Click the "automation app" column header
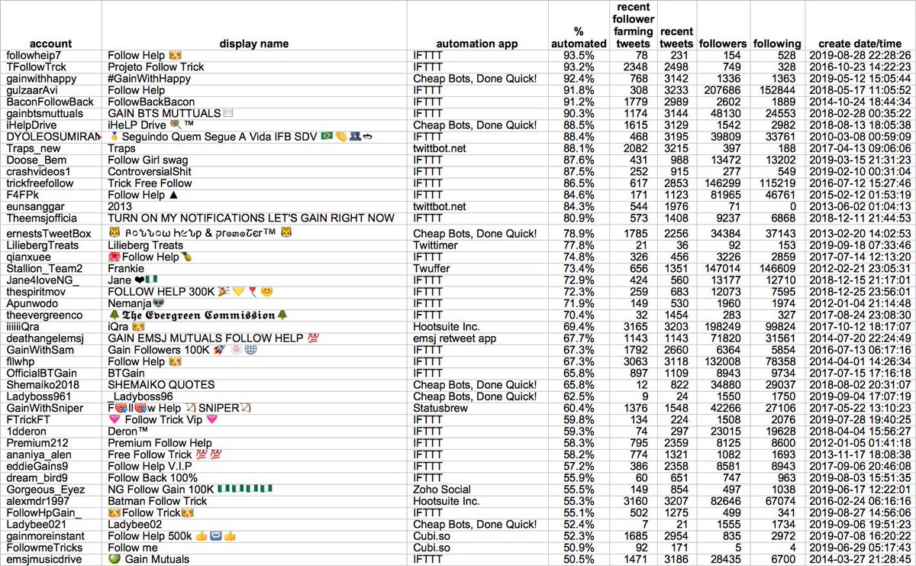916x566 pixels. pos(477,44)
